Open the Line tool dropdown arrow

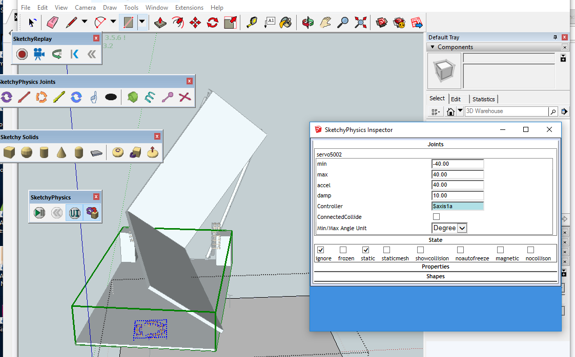[x=85, y=22]
